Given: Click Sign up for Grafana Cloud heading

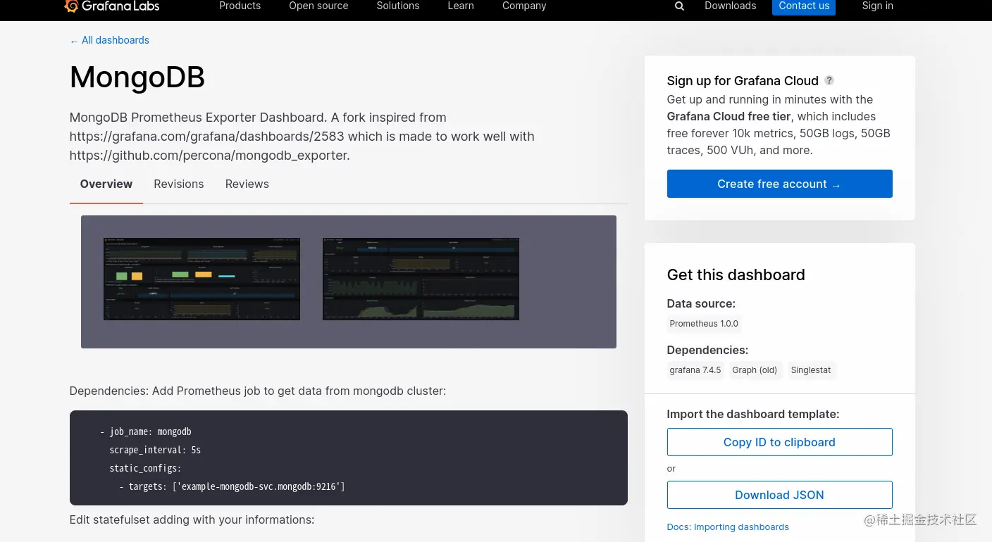Looking at the screenshot, I should [743, 81].
